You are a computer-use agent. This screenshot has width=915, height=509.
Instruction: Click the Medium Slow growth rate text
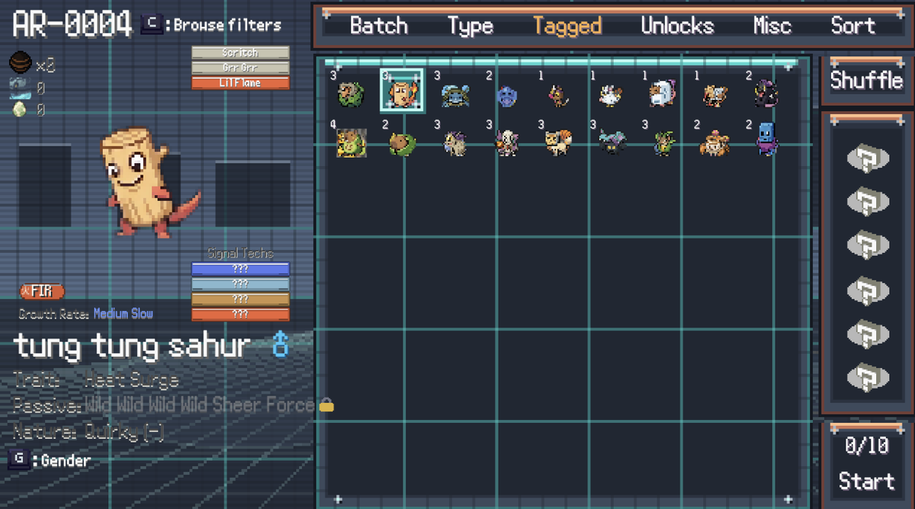pos(123,314)
